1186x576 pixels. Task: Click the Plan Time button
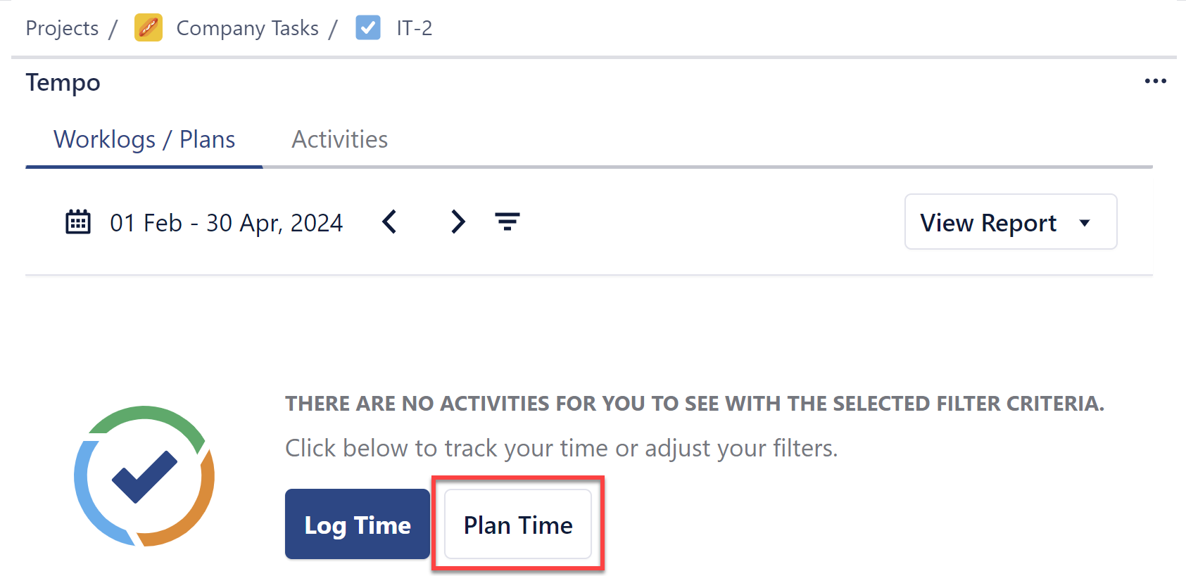pos(517,524)
